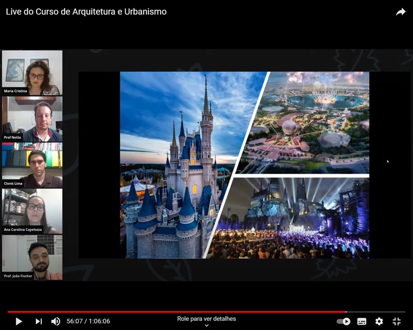
Task: Play the video
Action: 19,321
